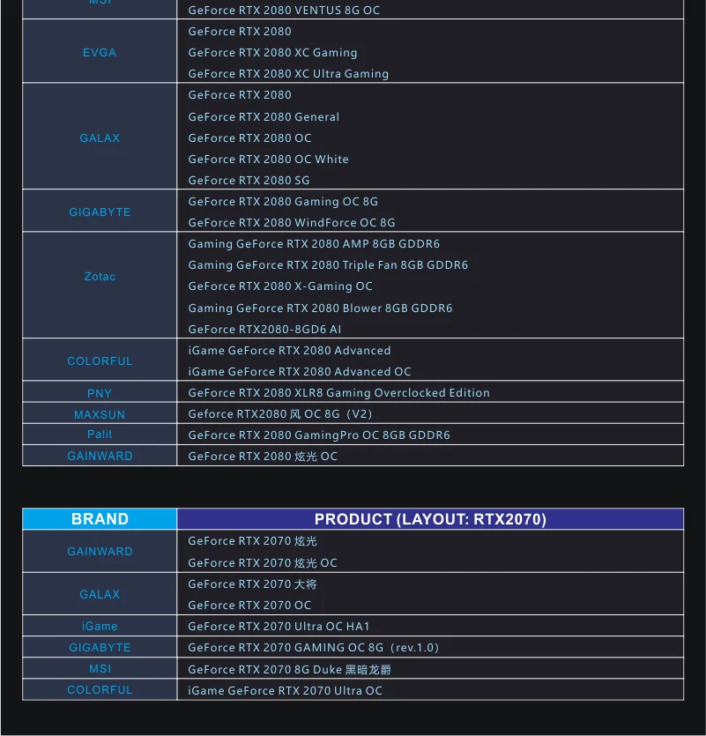706x736 pixels.
Task: Select the GALAX brand cell in RTX 2080 table
Action: point(100,137)
